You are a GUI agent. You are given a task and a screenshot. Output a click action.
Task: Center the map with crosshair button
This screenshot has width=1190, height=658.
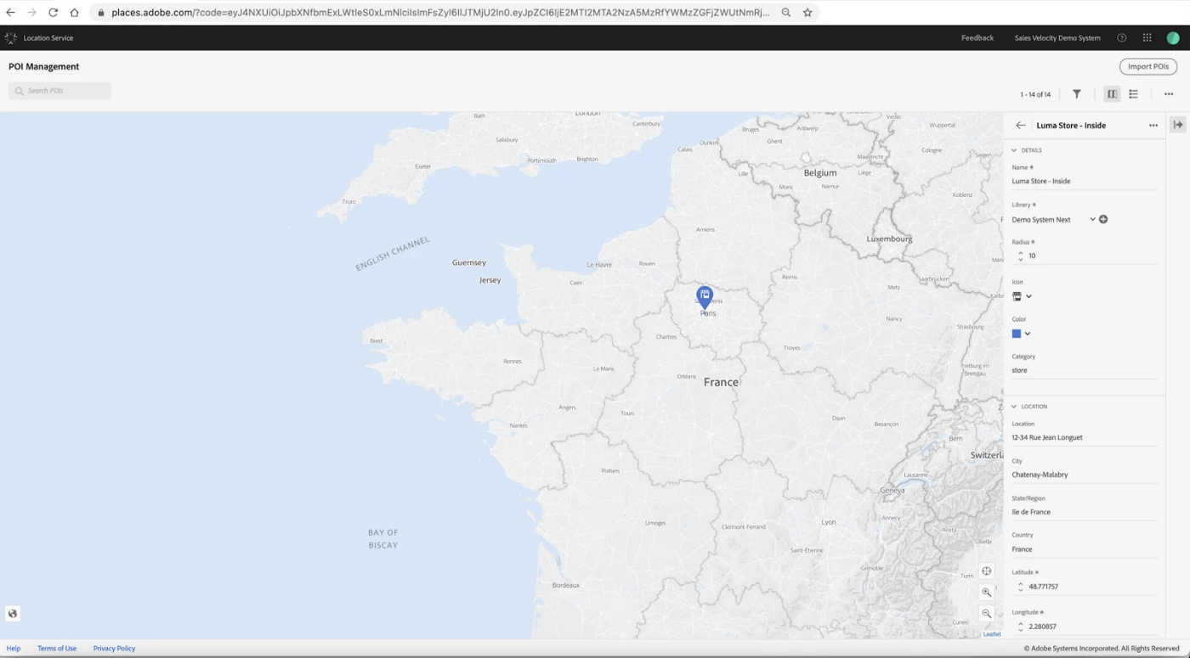tap(987, 571)
